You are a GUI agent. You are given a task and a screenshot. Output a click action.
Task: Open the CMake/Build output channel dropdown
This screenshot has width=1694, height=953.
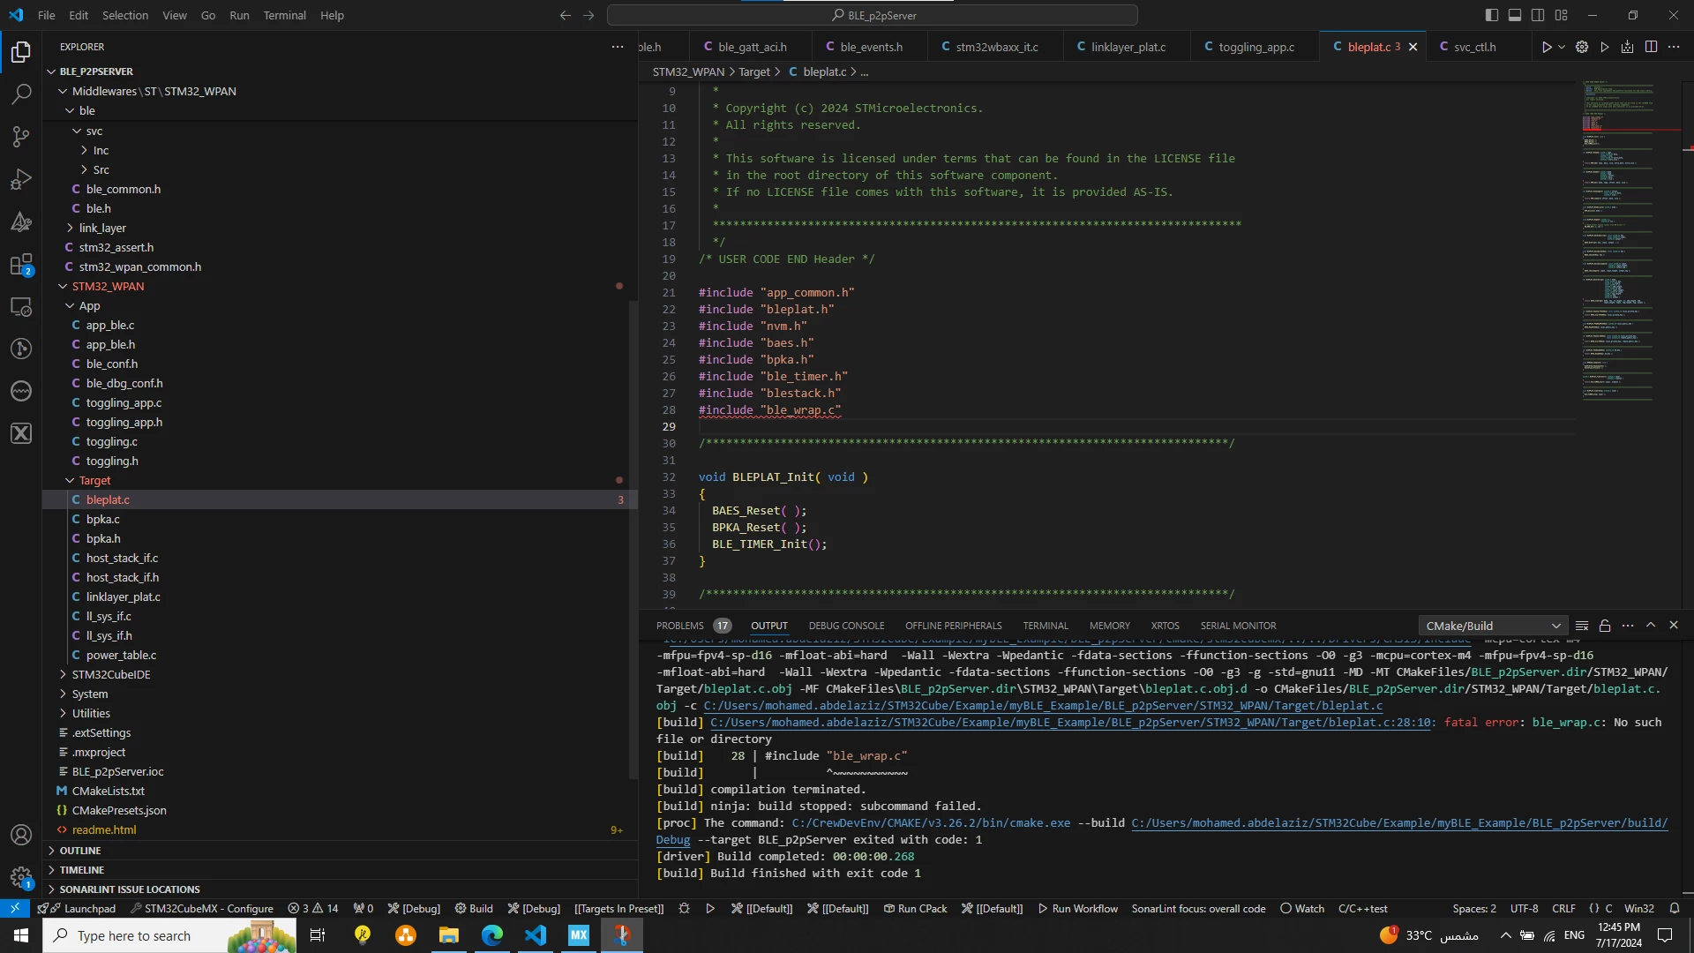click(1493, 626)
